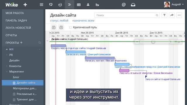Click the search magnifier icon in Поиск field
Viewport: 187px width, 105px height.
click(157, 15)
